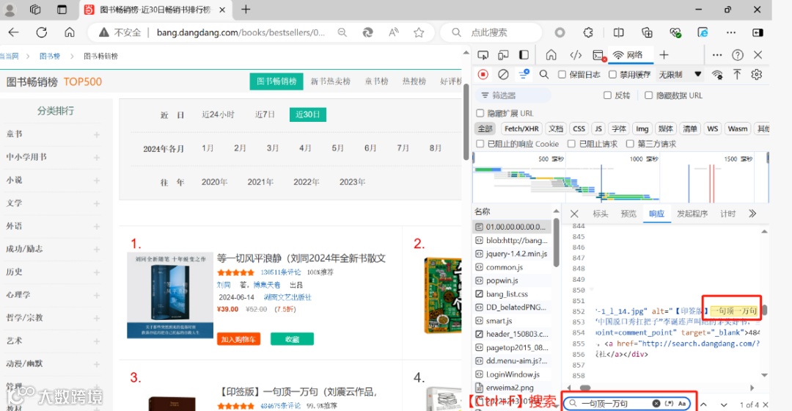The height and width of the screenshot is (411, 792).
Task: Toggle the device emulation icon in DevTools
Action: (x=503, y=55)
